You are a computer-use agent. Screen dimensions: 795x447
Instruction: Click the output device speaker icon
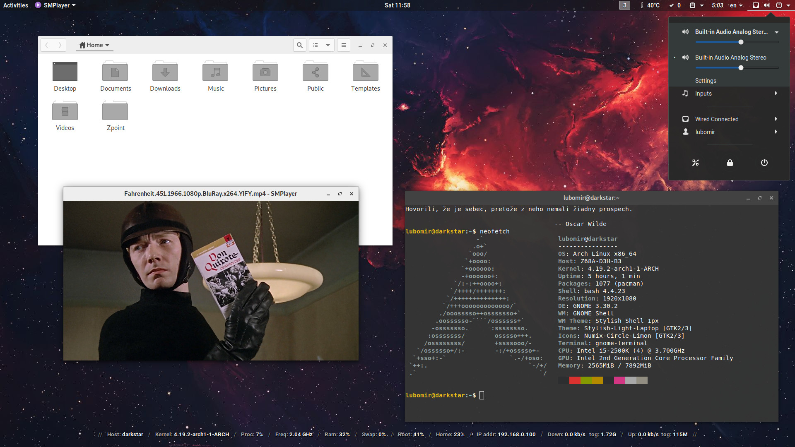pyautogui.click(x=686, y=32)
